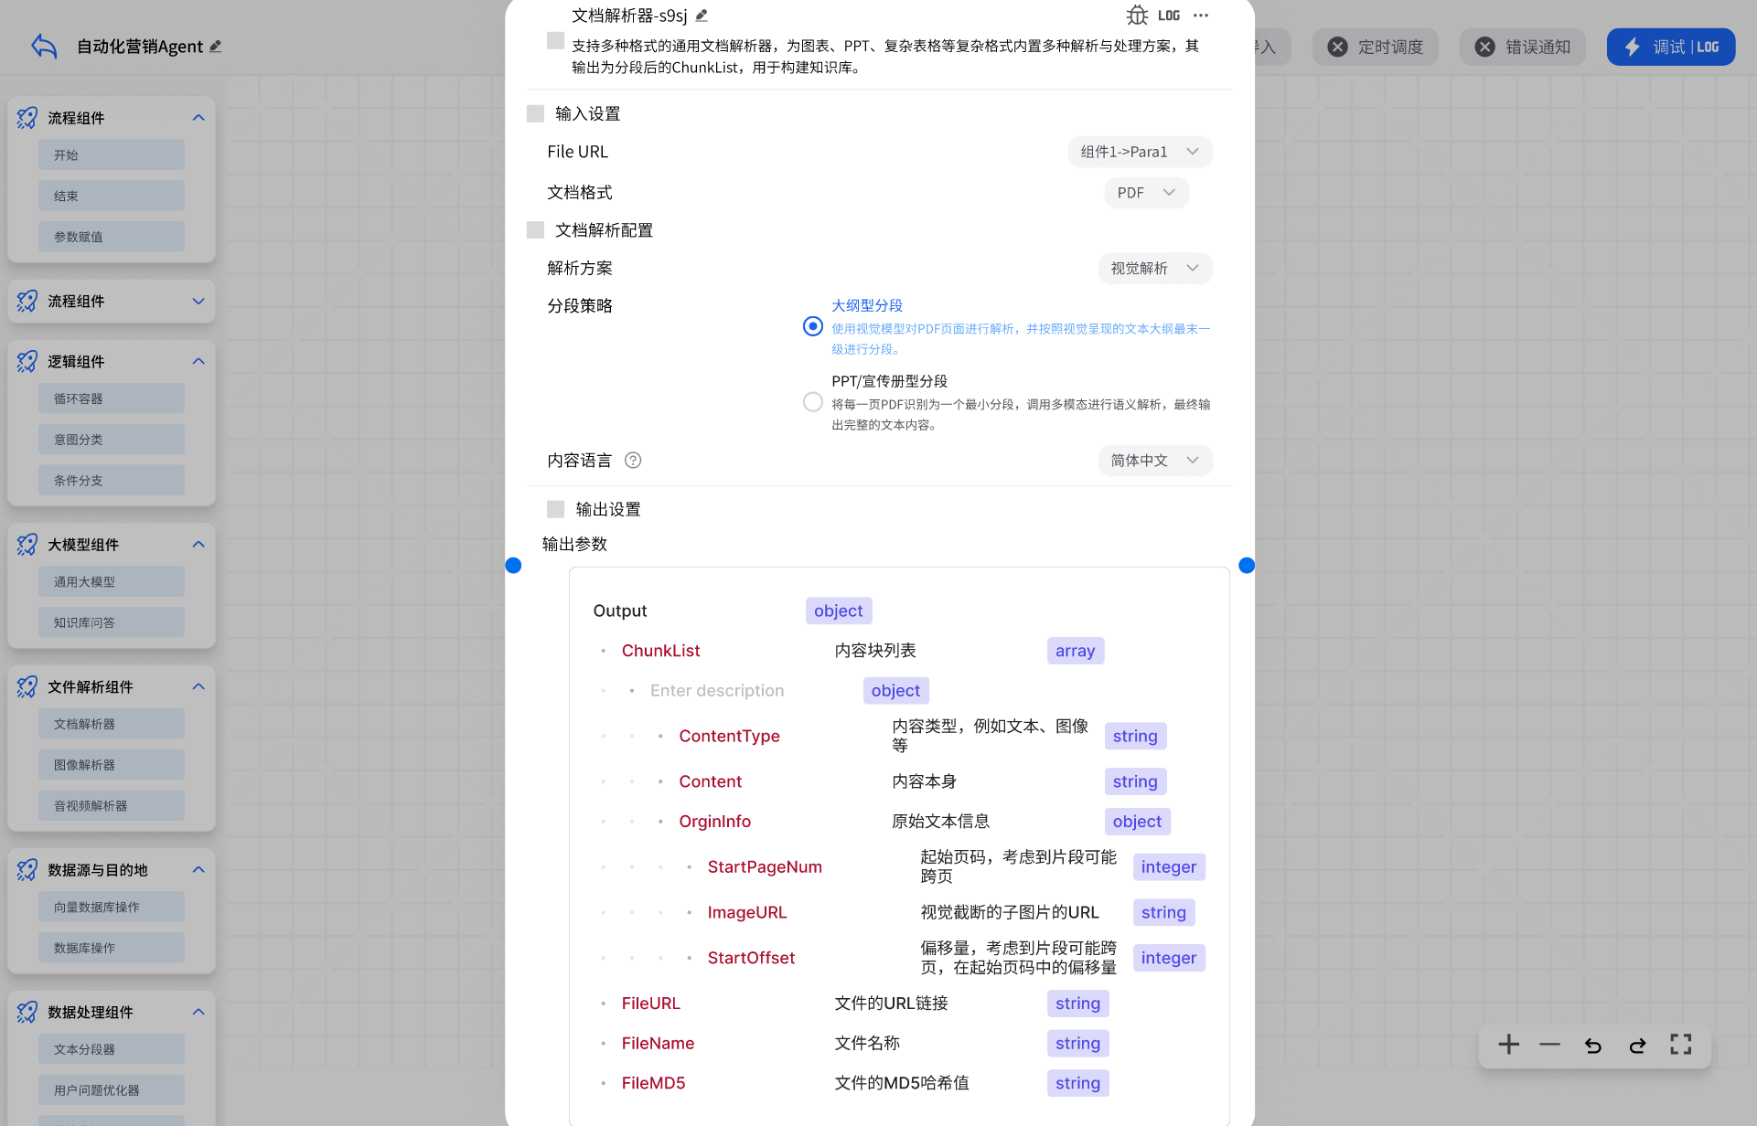Toggle fullscreen canvas view
The image size is (1757, 1126).
point(1681,1044)
